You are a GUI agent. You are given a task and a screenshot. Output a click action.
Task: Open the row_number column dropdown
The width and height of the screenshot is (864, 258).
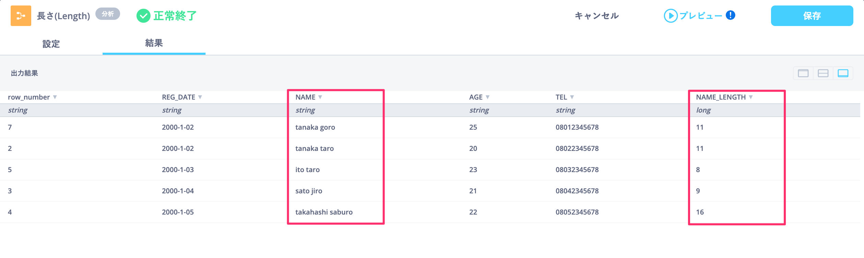point(55,97)
